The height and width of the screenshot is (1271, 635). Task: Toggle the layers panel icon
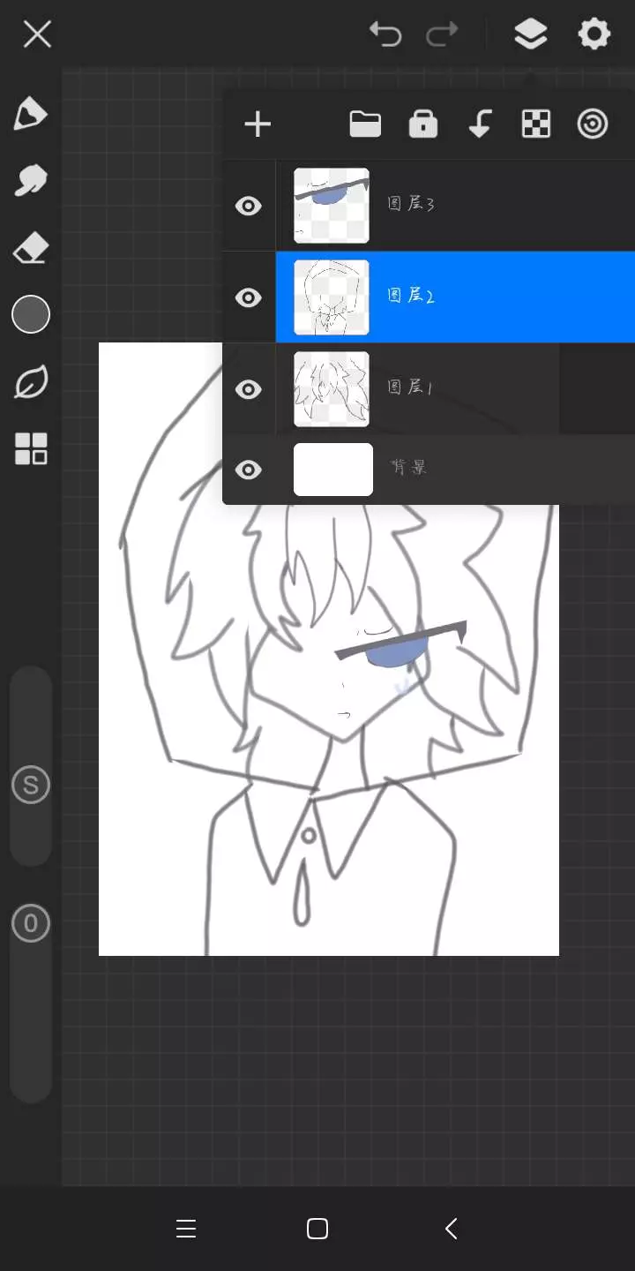point(530,35)
